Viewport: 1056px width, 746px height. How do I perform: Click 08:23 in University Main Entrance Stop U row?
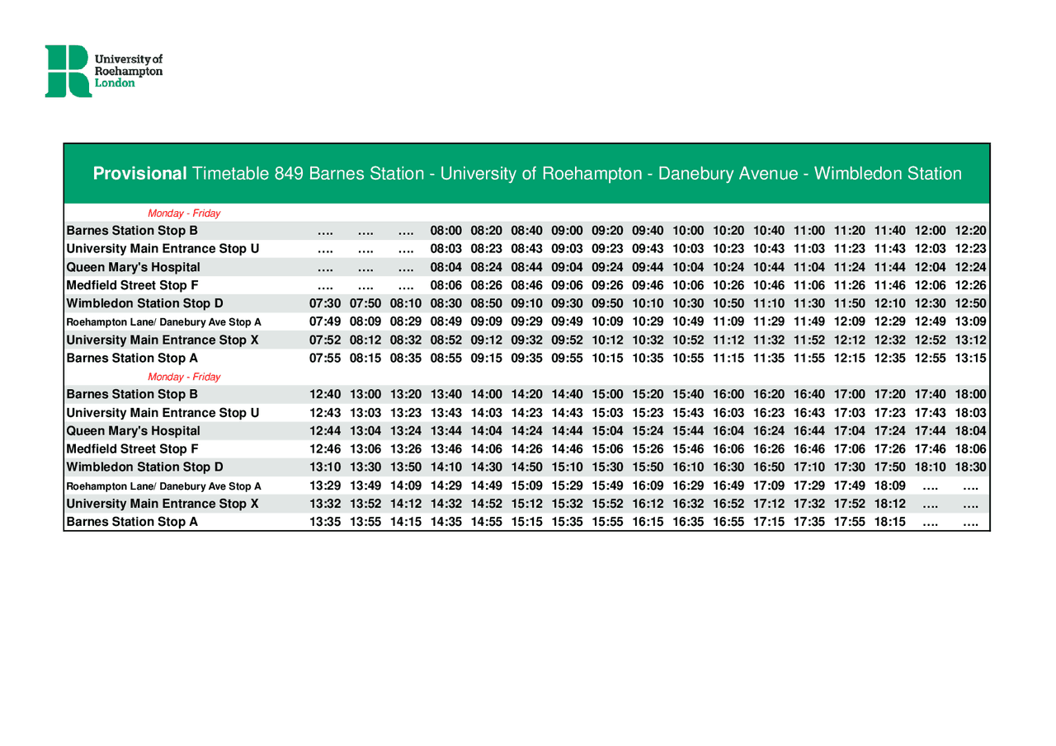click(487, 249)
